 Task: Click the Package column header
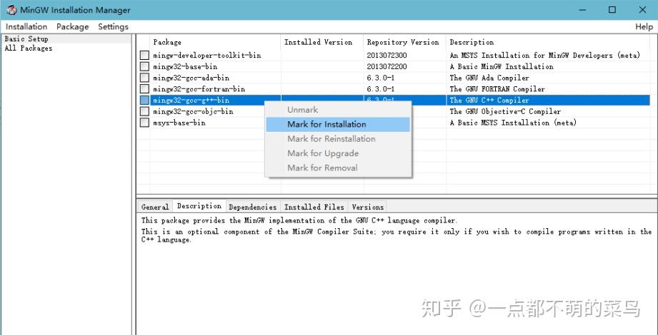click(215, 42)
